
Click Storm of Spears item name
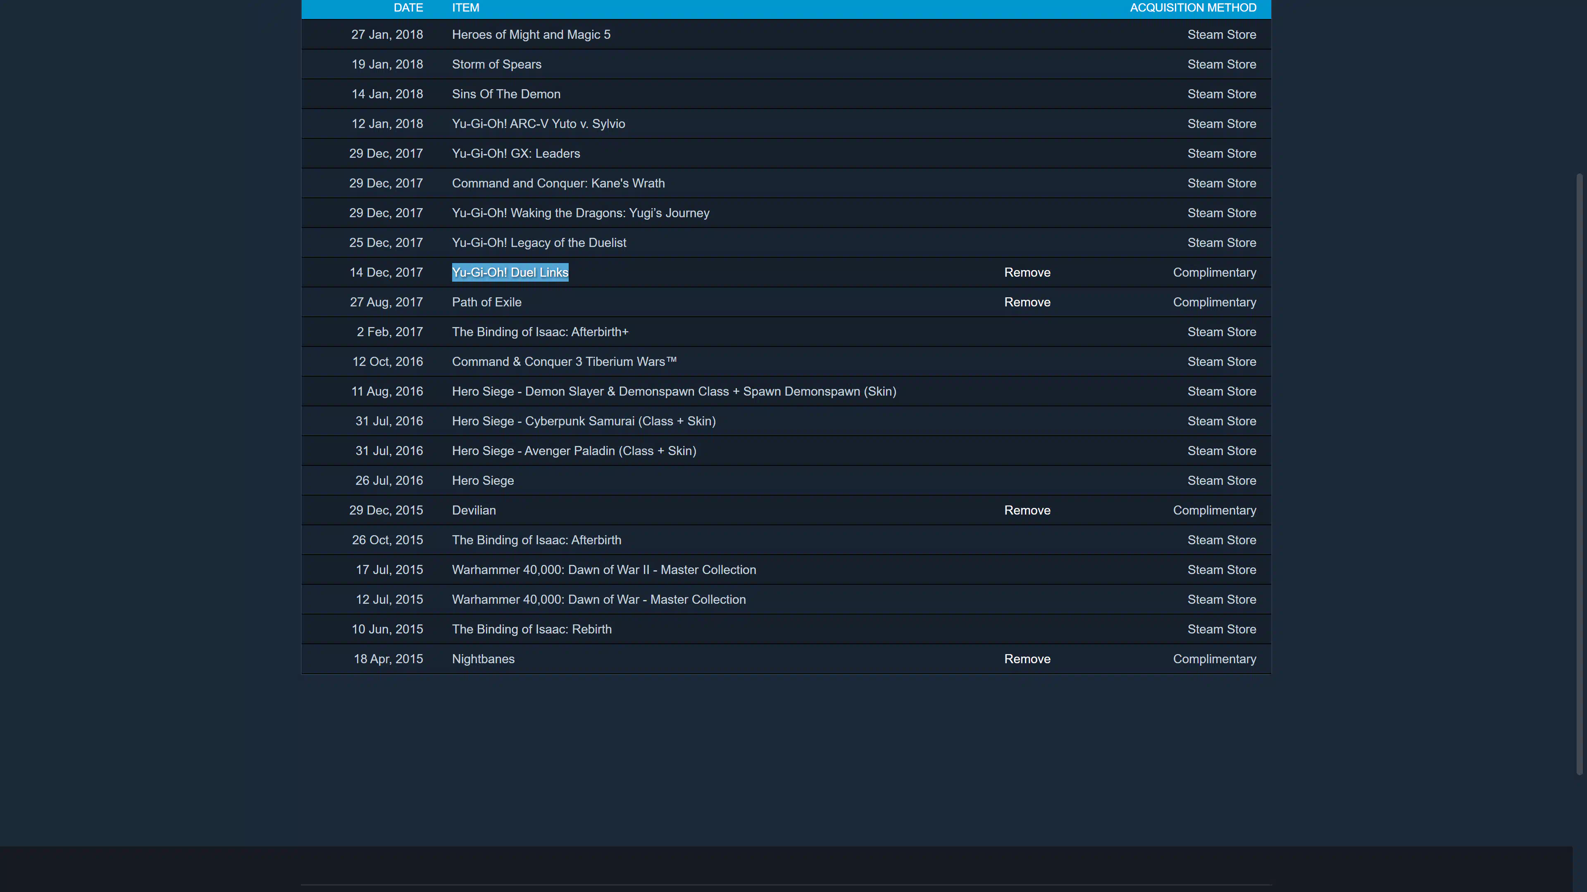coord(496,65)
